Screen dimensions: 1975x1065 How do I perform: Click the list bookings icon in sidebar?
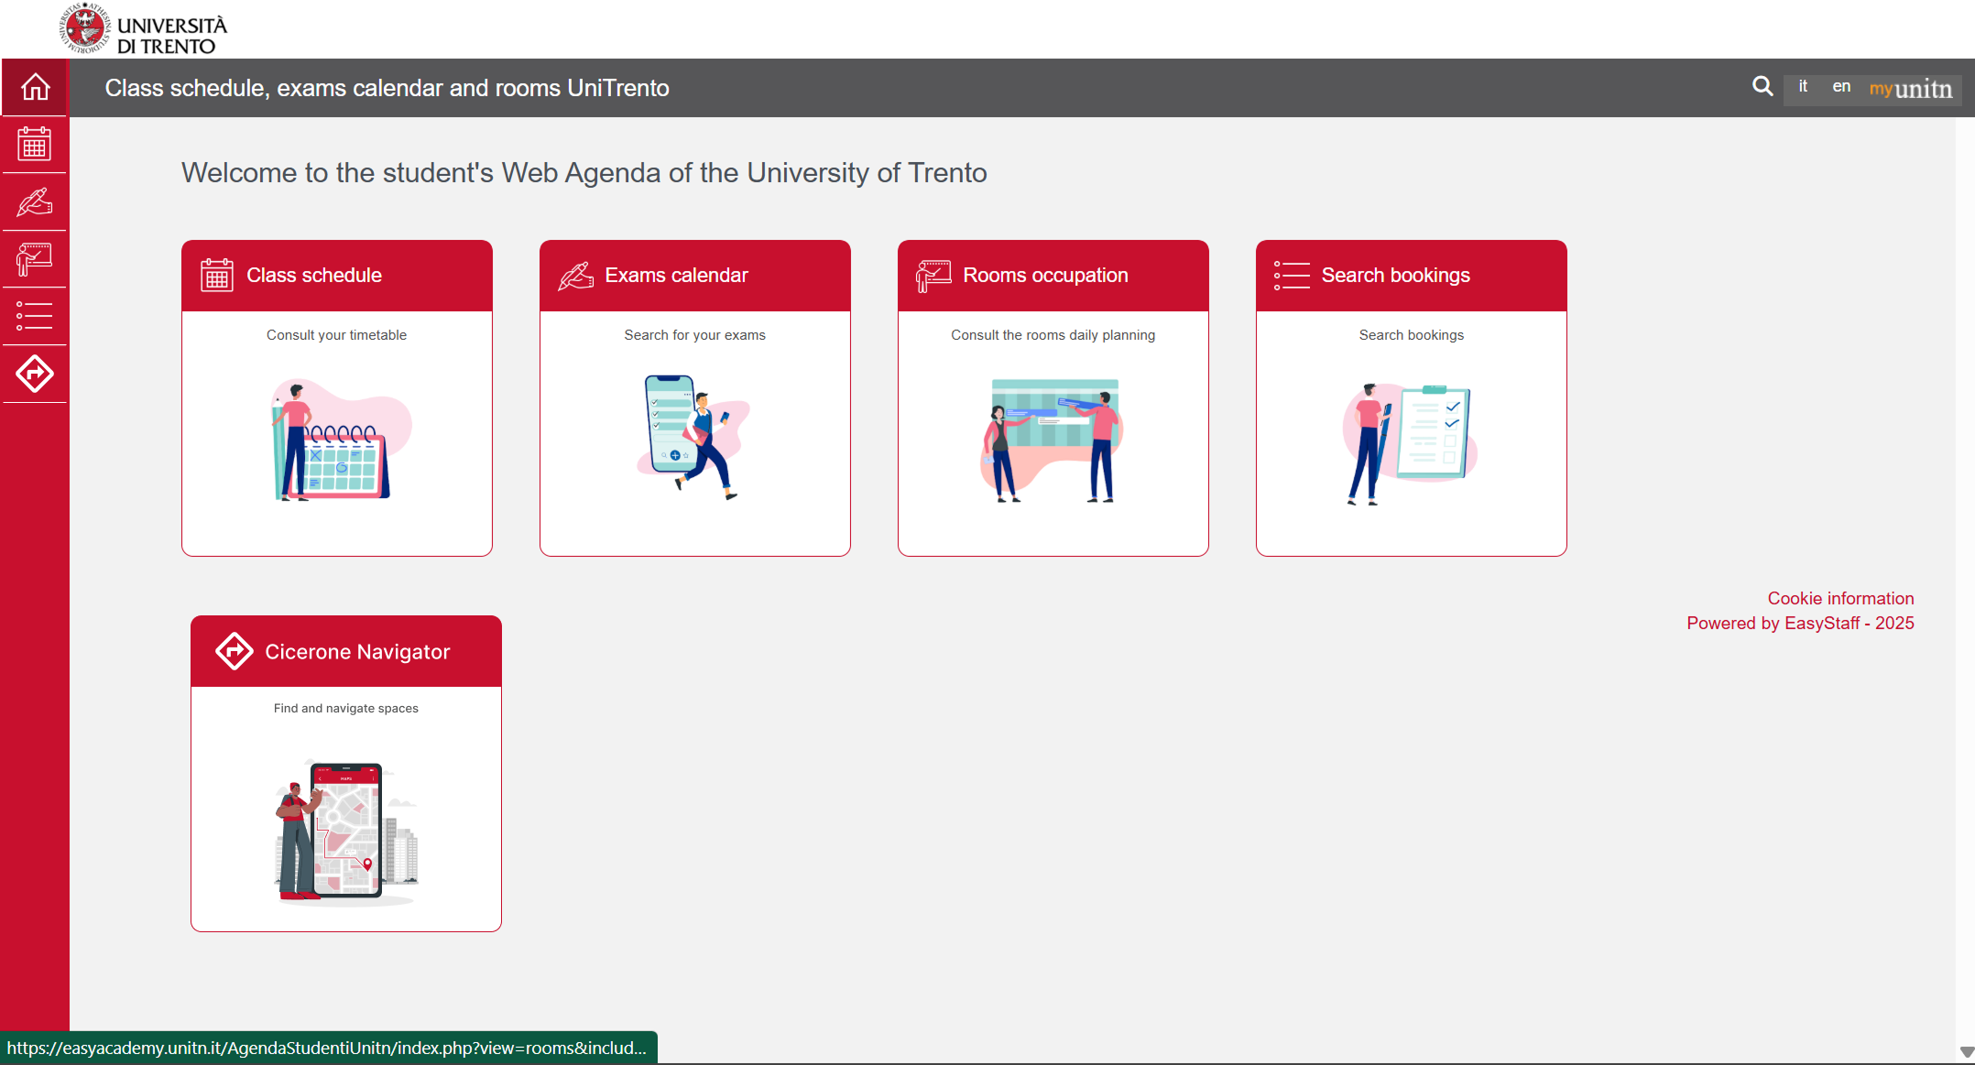pyautogui.click(x=35, y=316)
